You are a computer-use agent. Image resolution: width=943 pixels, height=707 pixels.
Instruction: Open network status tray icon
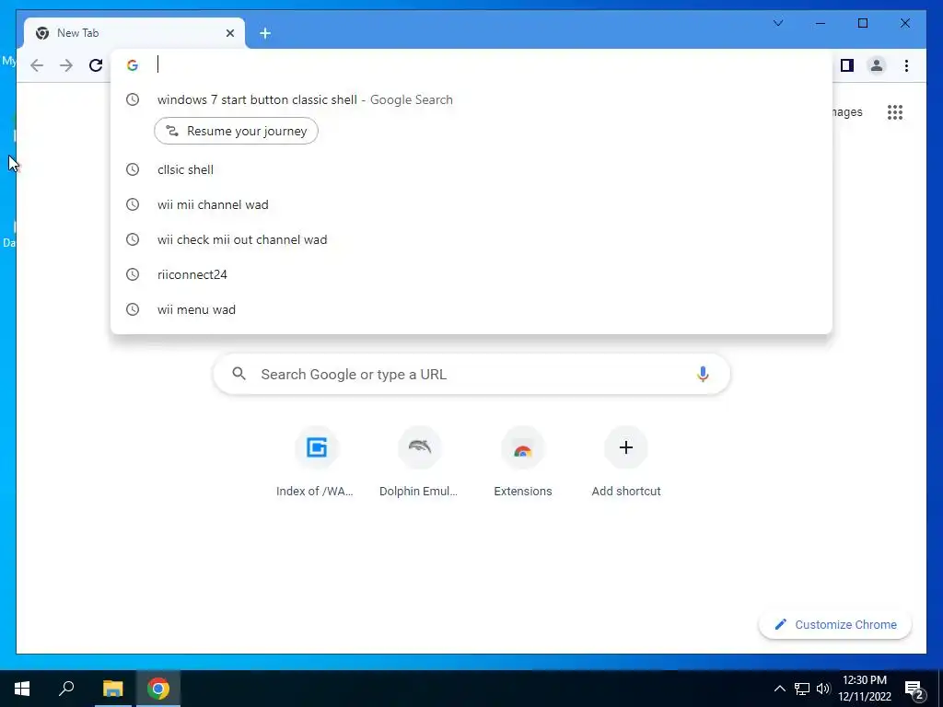(802, 689)
